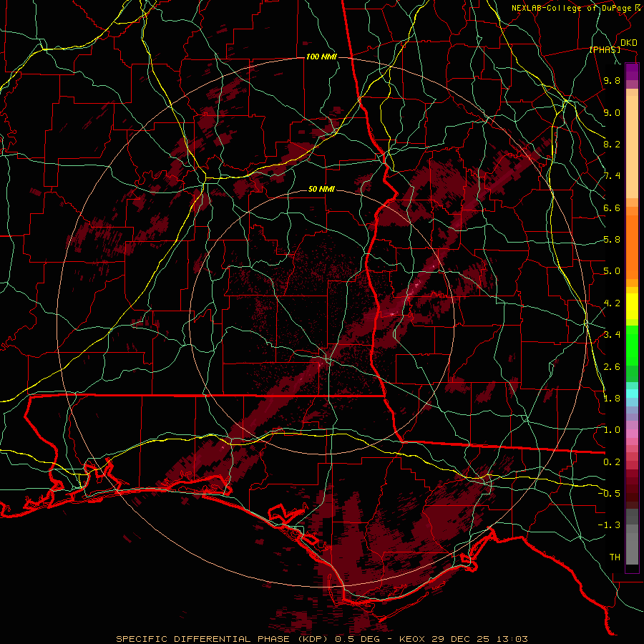This screenshot has width=644, height=644.
Task: Click the 0.2 scale value
Action: pyautogui.click(x=612, y=462)
